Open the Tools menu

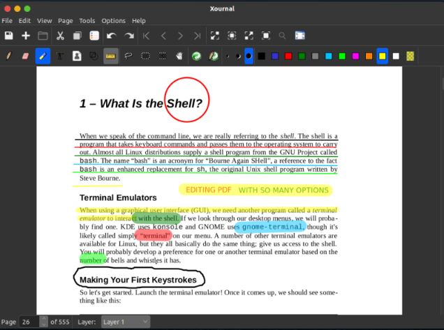point(87,21)
